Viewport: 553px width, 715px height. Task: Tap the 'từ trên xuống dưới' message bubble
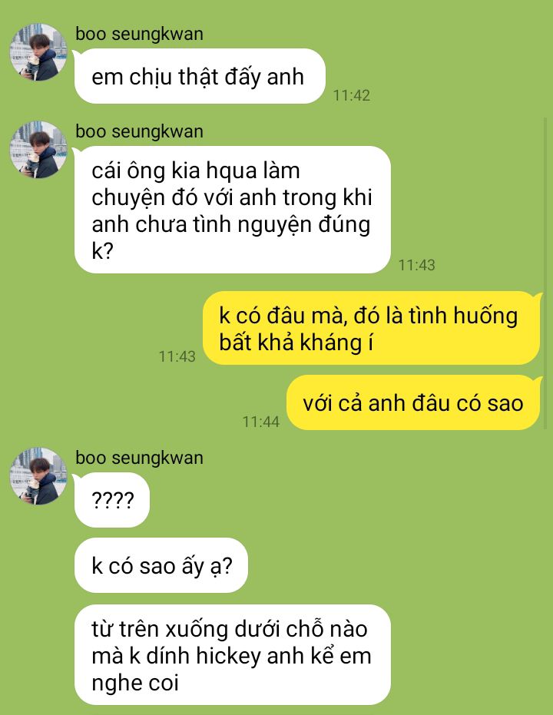233,655
